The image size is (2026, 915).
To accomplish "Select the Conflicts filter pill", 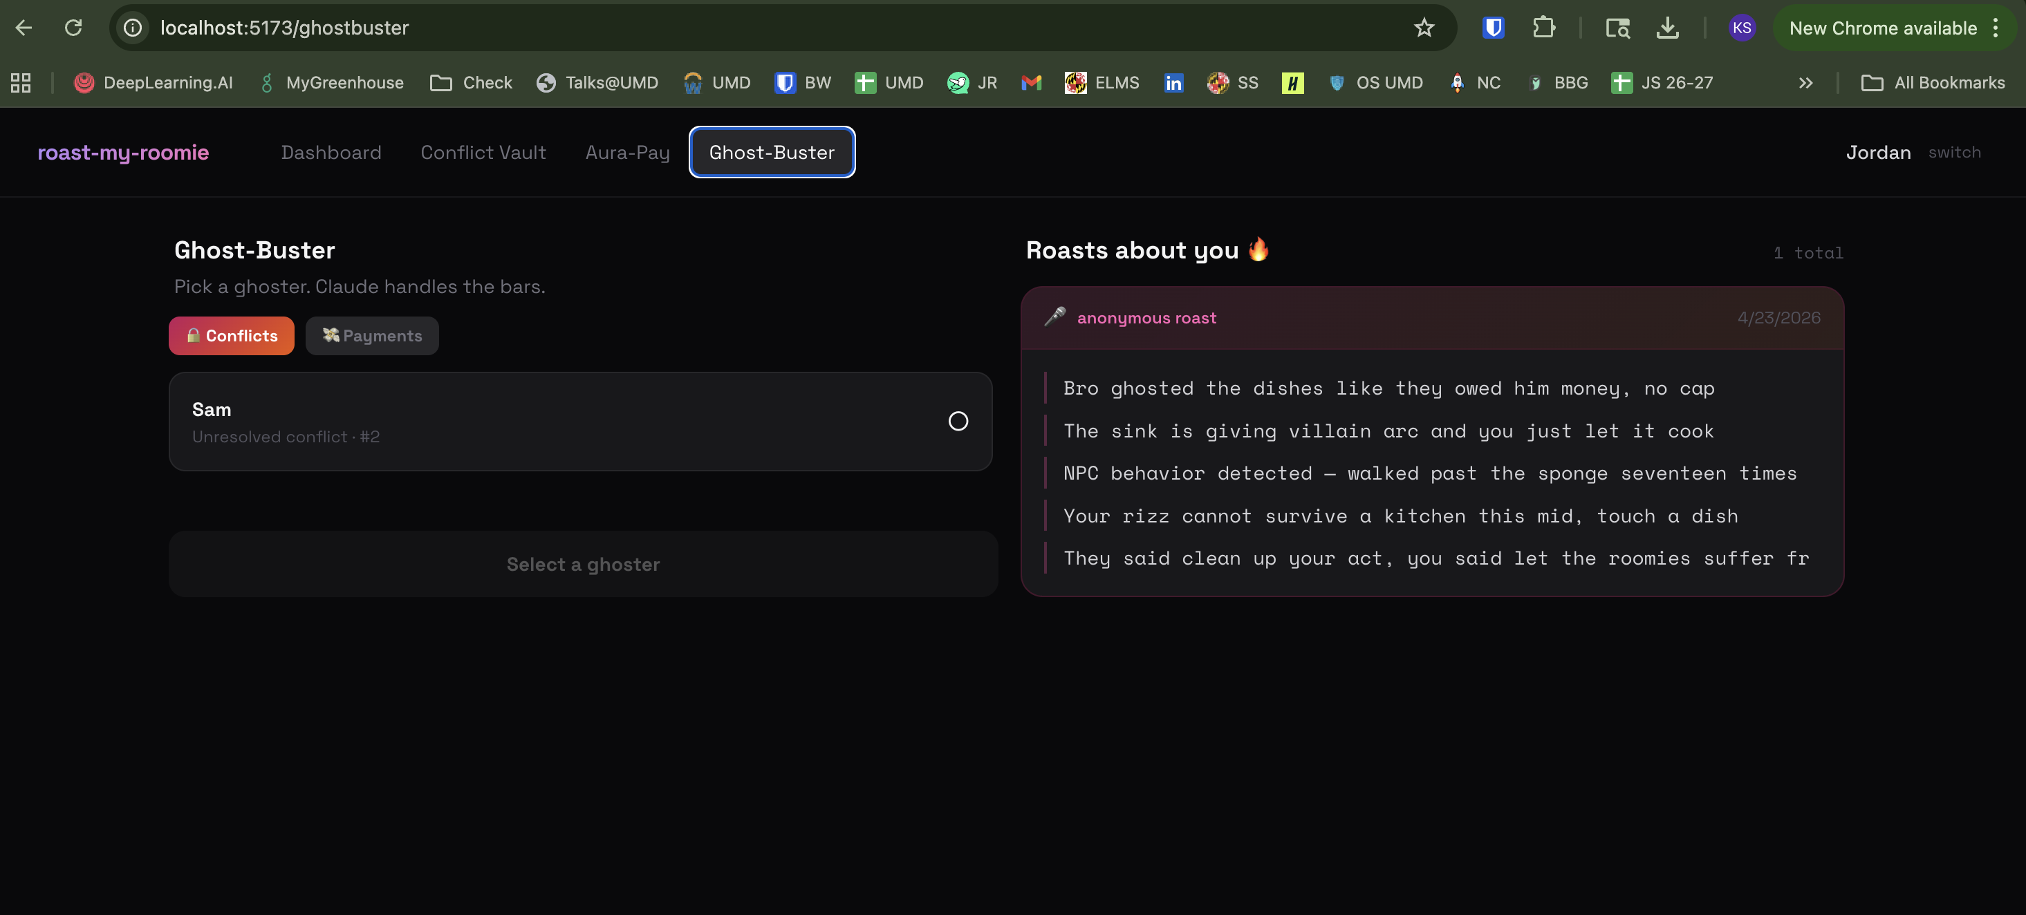I will (231, 336).
